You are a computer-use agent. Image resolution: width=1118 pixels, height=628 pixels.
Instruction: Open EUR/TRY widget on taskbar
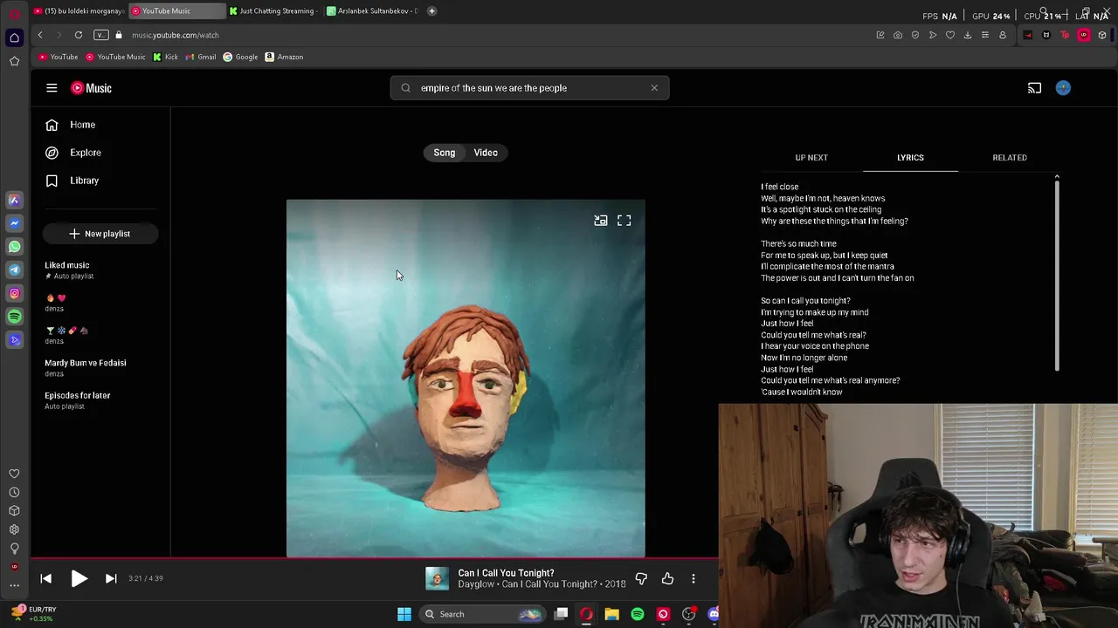point(35,614)
